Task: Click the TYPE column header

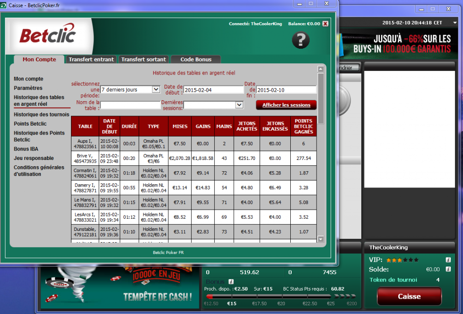Action: point(154,127)
